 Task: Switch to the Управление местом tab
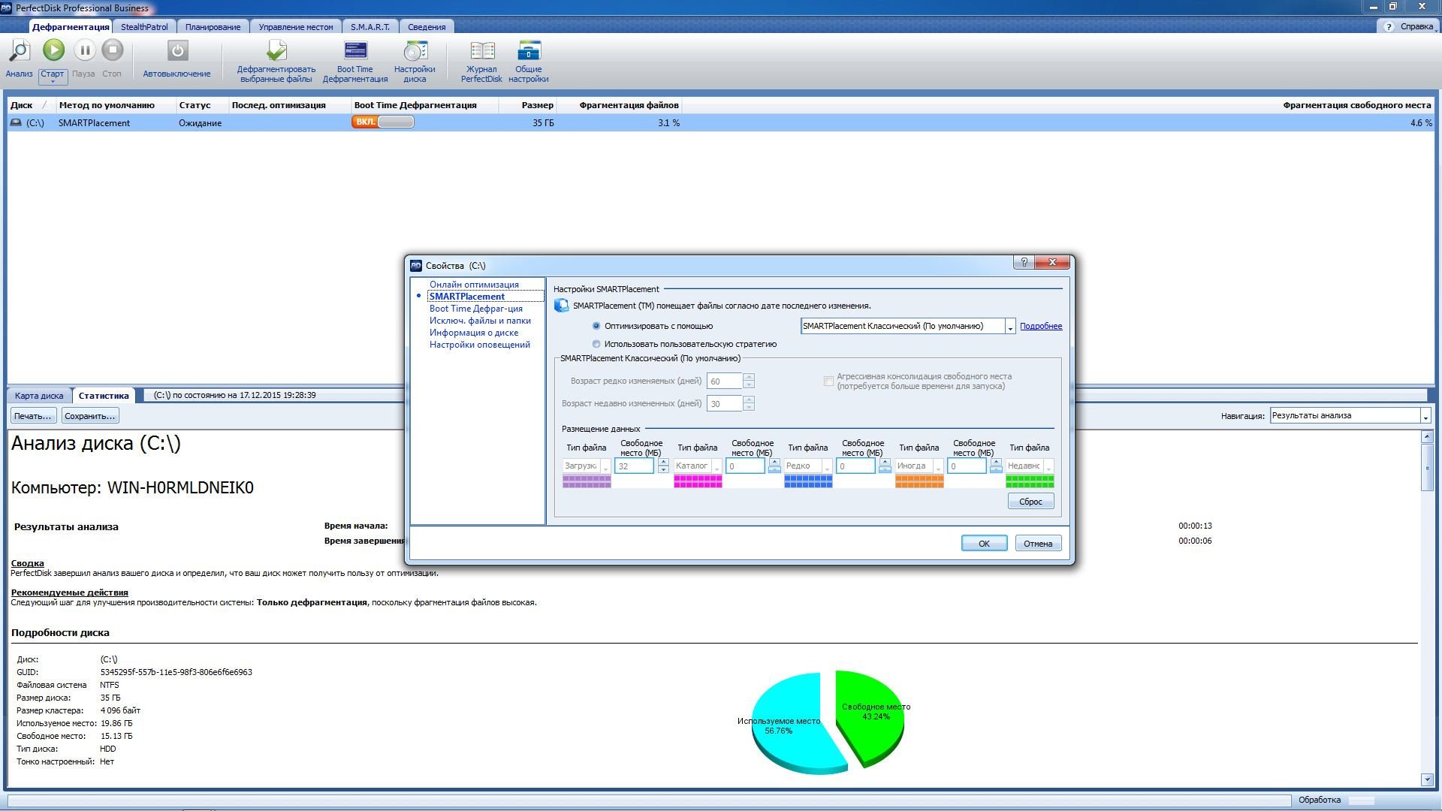click(x=296, y=27)
